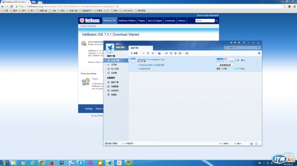297x166 pixels.
Task: Open NetBeans Platform menu on website
Action: tap(127, 21)
